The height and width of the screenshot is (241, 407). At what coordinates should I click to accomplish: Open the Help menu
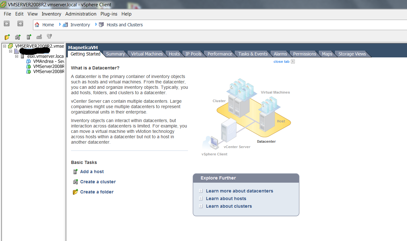coord(126,14)
